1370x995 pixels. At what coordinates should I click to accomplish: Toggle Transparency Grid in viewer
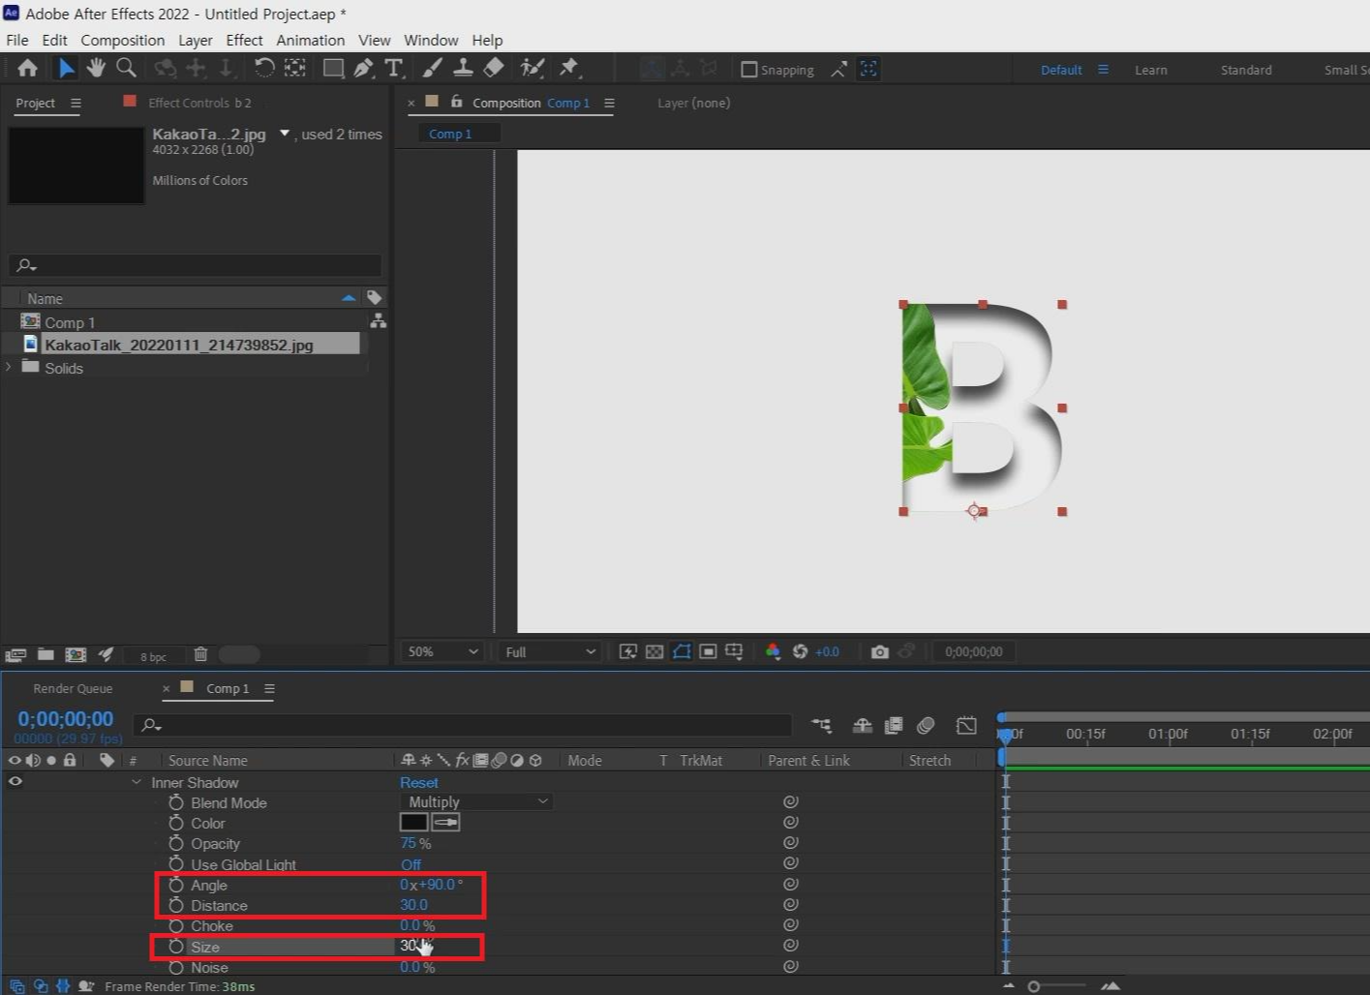click(655, 652)
